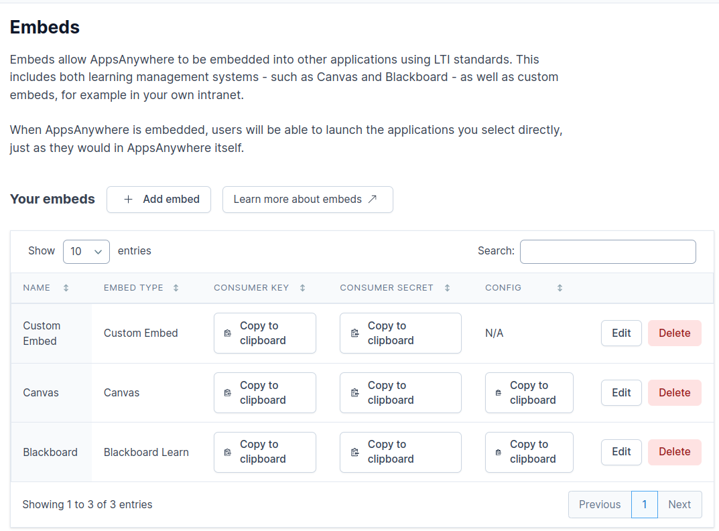Click clipboard icon for Canvas config
The width and height of the screenshot is (719, 531).
pos(498,393)
